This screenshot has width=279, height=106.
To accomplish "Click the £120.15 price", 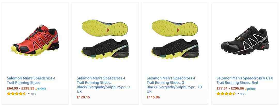I will point(83,97).
